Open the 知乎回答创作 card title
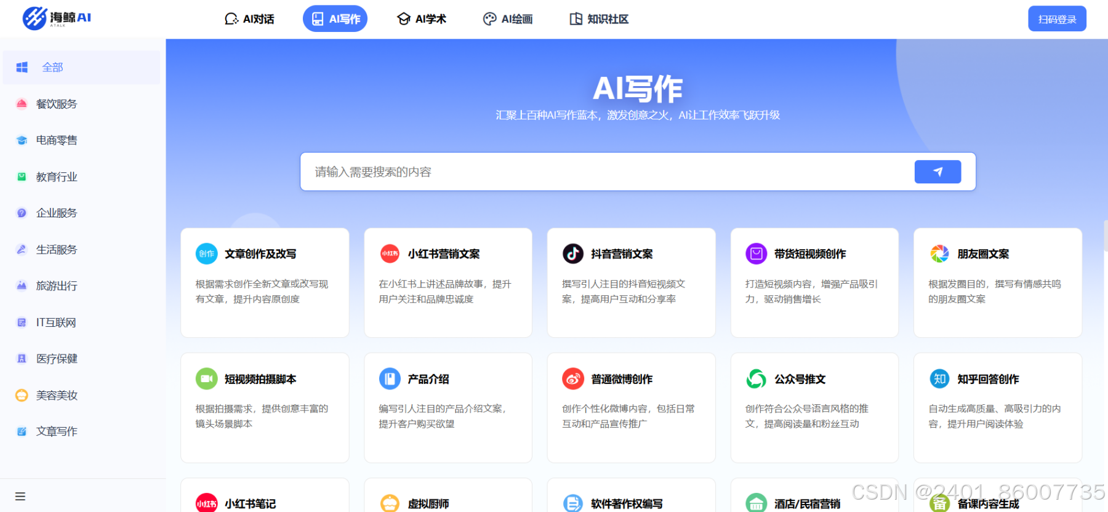The width and height of the screenshot is (1108, 512). coord(988,379)
